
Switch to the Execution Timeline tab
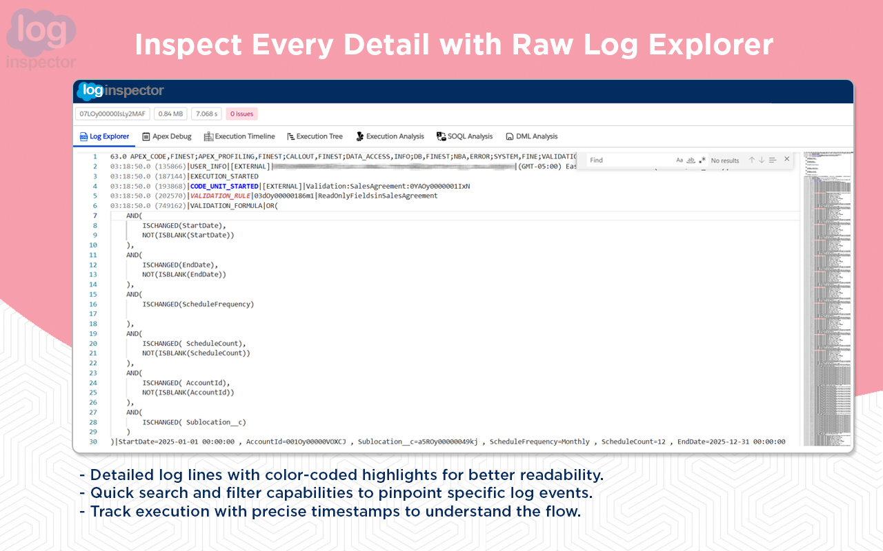[x=239, y=136]
